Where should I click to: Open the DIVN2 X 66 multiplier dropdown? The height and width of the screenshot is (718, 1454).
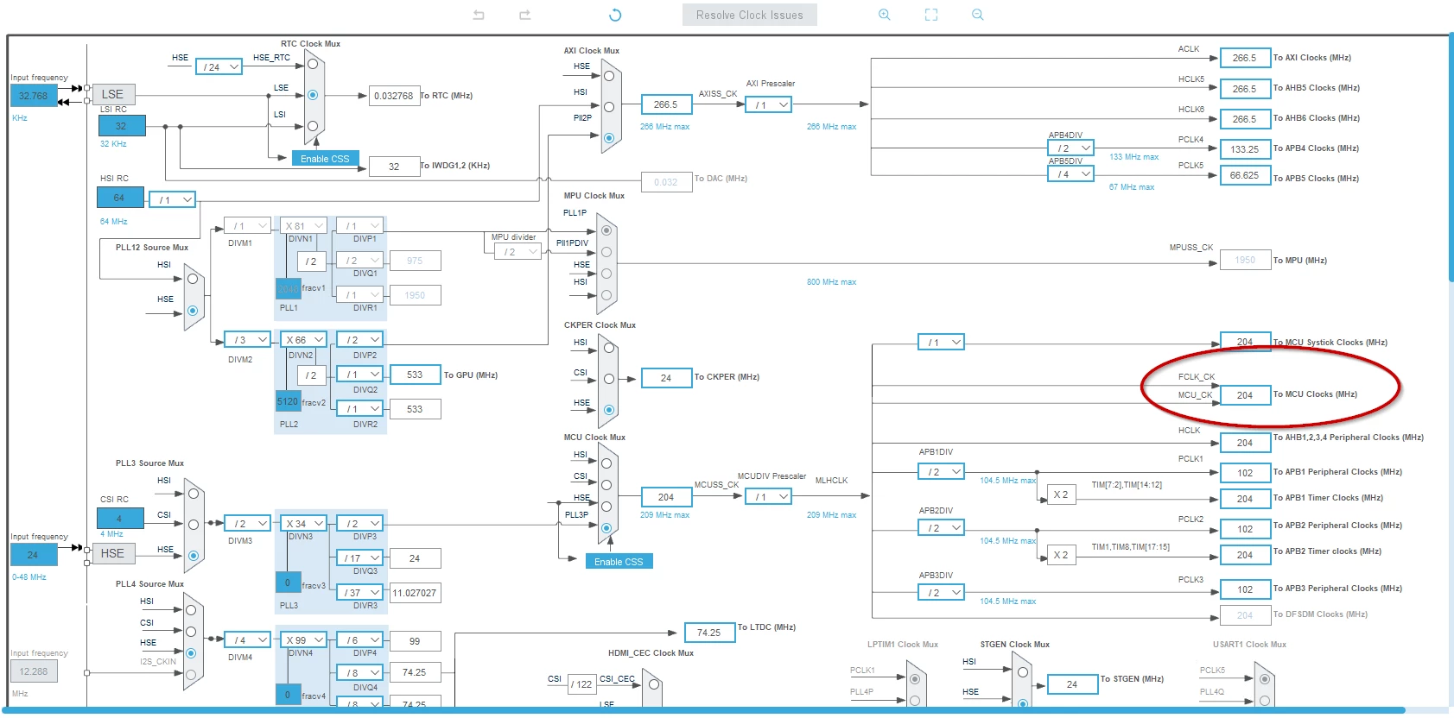tap(303, 340)
